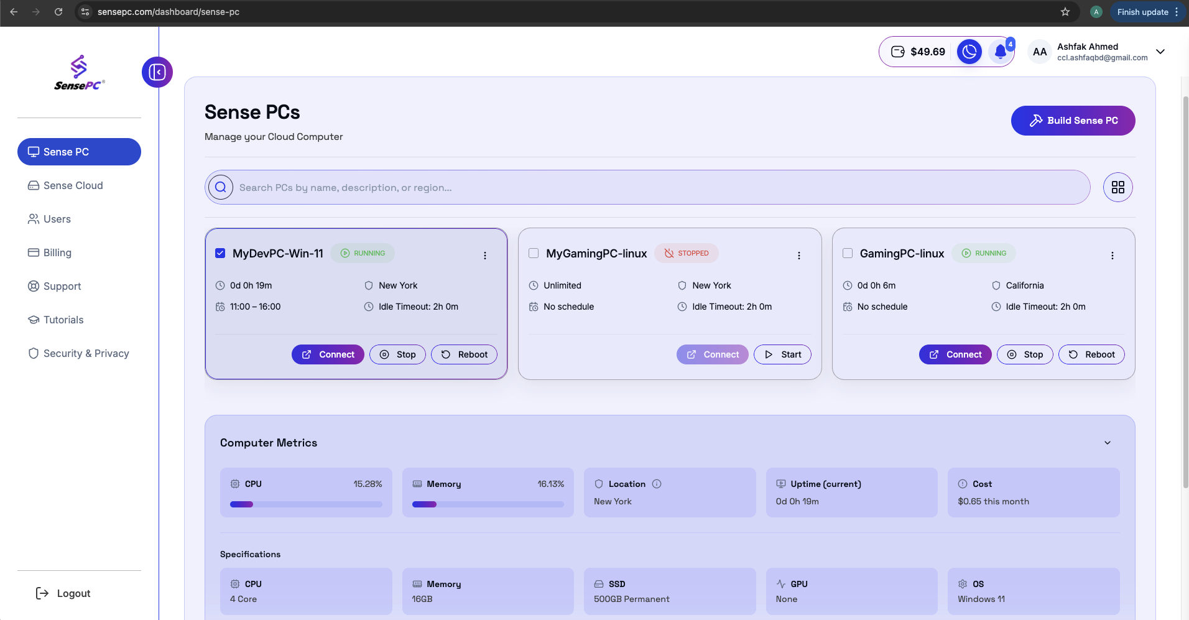The width and height of the screenshot is (1189, 620).
Task: Switch layout with the grid view icon
Action: tap(1118, 187)
